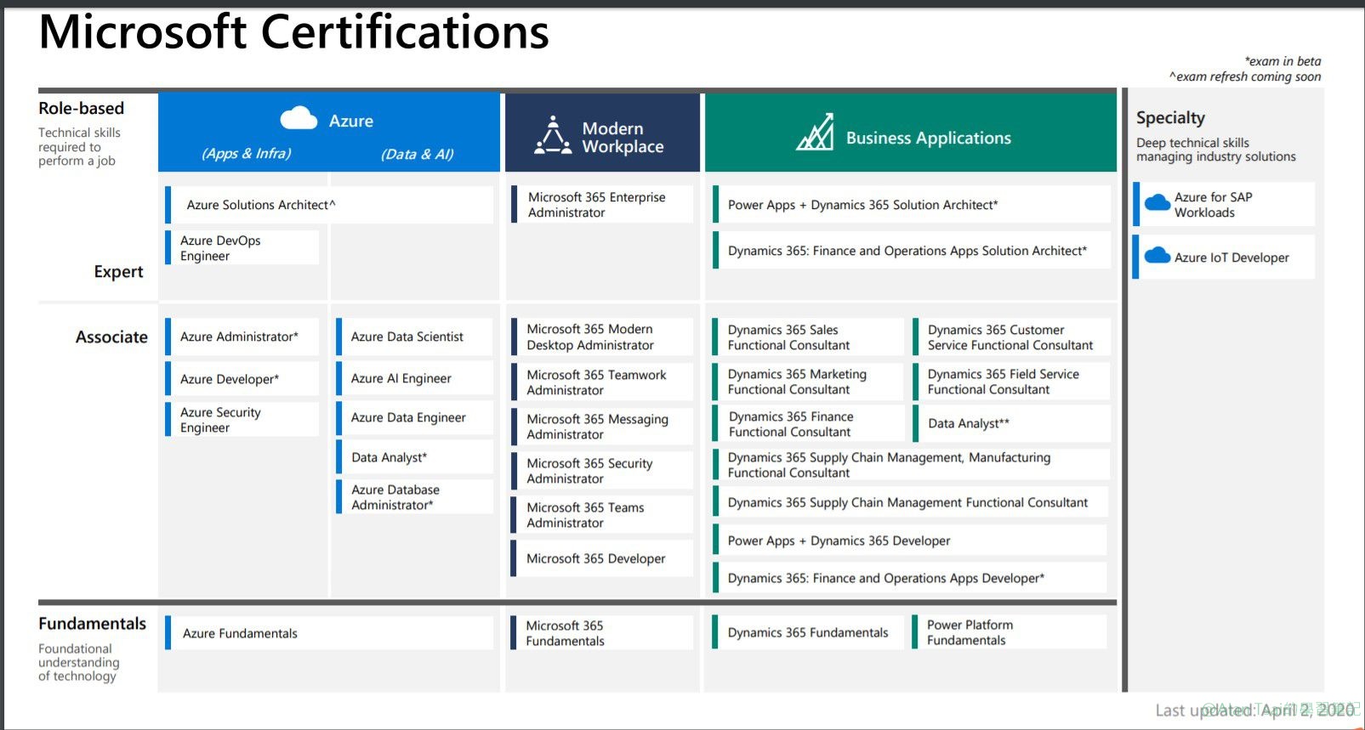Click "Power Platform Fundamentals" certification
Screen dimensions: 1365x730
pos(1010,632)
